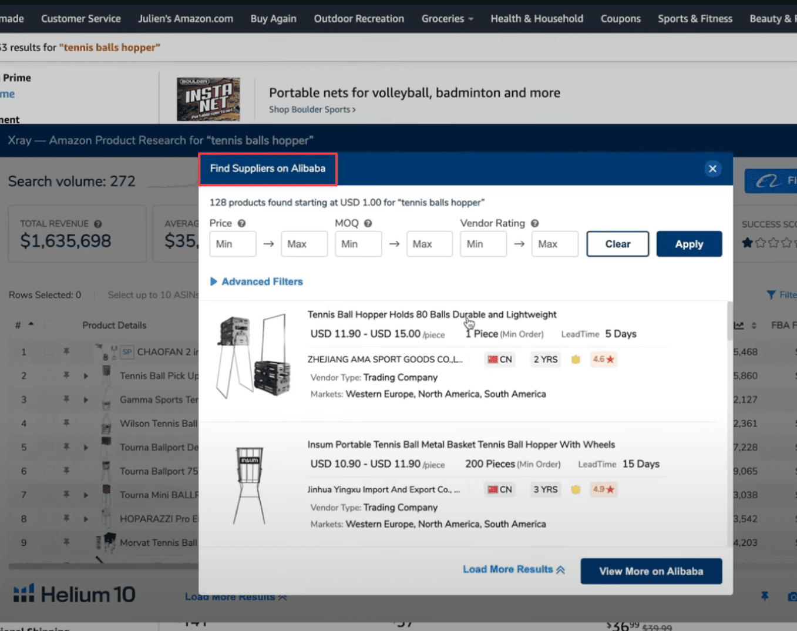Click the MOQ Min input field

point(358,244)
